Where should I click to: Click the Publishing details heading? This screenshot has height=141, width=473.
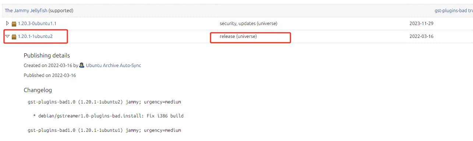[x=47, y=56]
